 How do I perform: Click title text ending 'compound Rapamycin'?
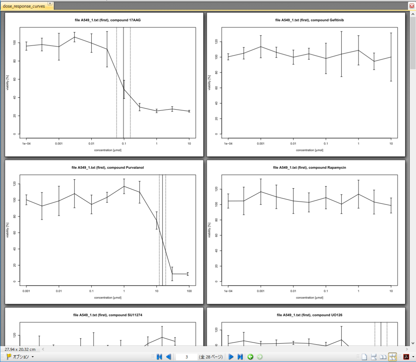(310, 168)
